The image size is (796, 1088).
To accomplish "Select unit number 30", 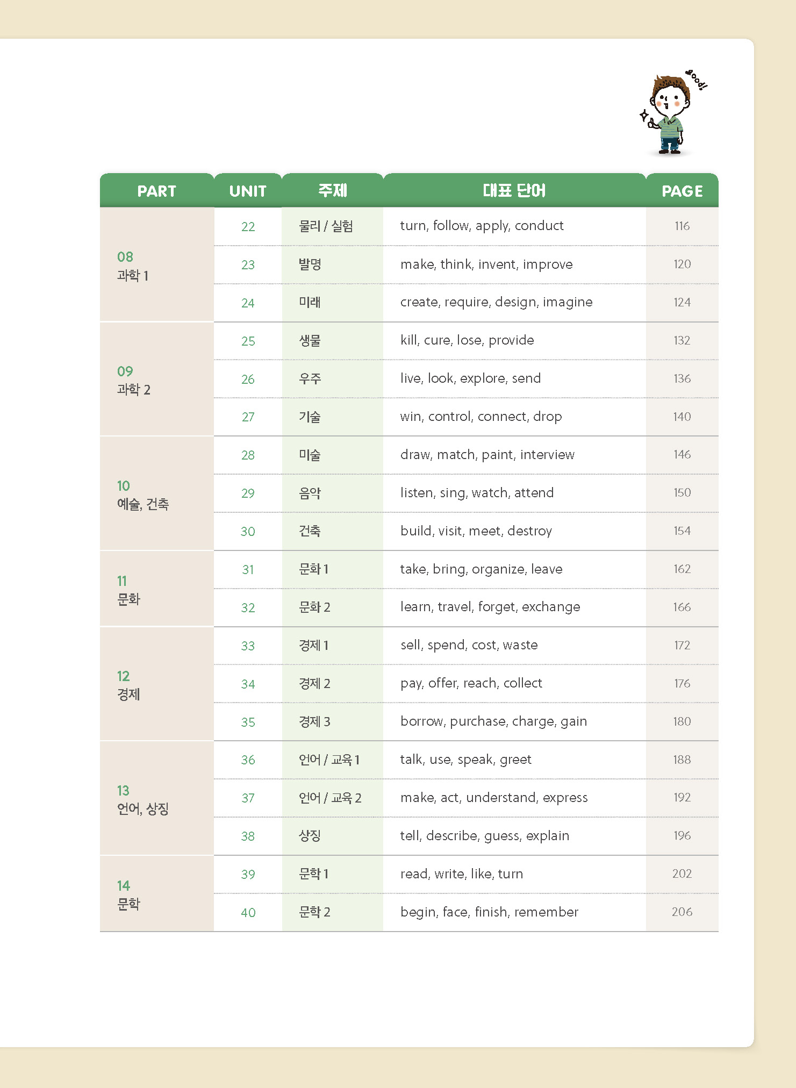I will point(248,531).
